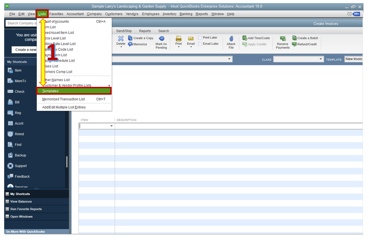Image resolution: width=369 pixels, height=240 pixels.
Task: Switch to the invoice Search tab
Action: point(164,31)
